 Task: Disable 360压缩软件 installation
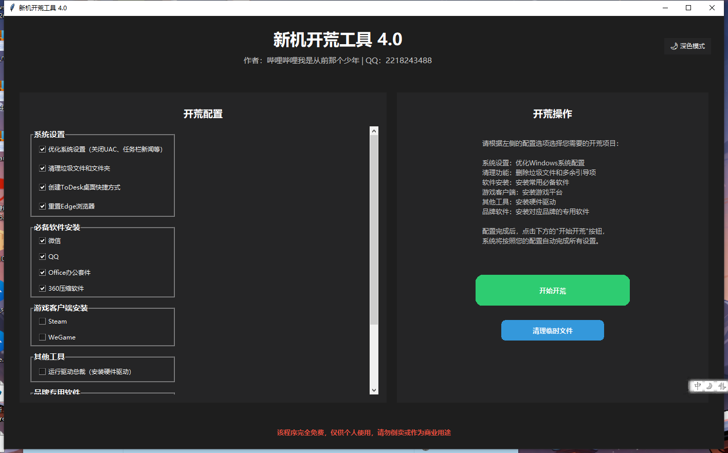(x=42, y=288)
